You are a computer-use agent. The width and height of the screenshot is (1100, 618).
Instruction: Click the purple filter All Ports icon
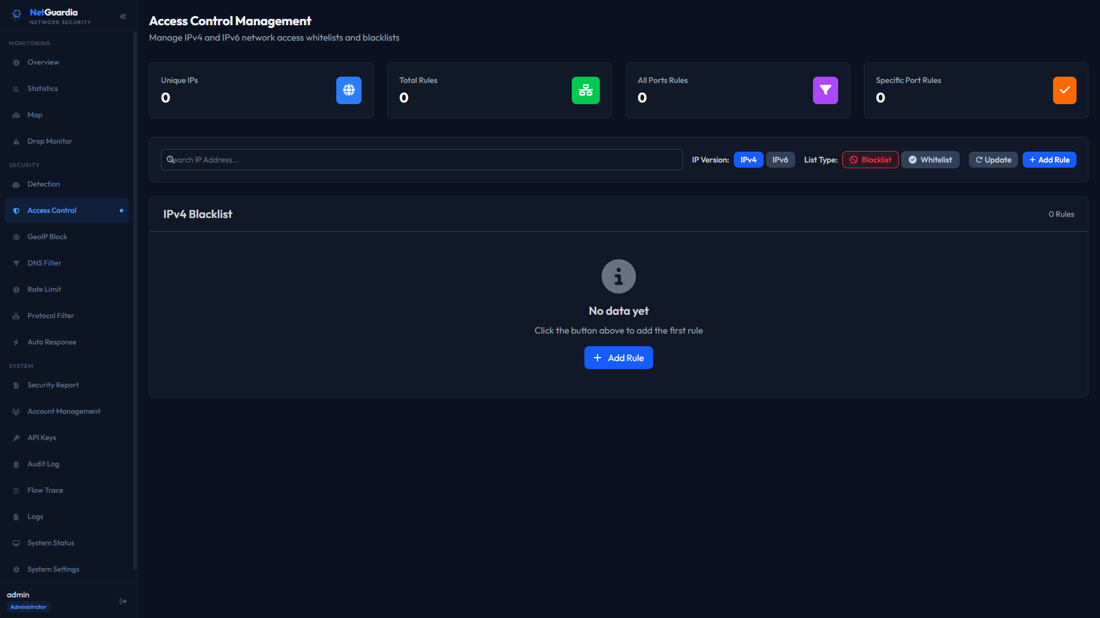[826, 90]
